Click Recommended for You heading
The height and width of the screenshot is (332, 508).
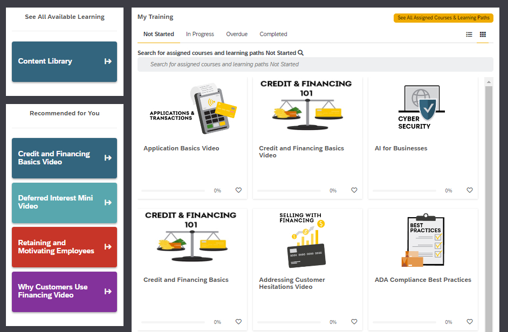(65, 113)
